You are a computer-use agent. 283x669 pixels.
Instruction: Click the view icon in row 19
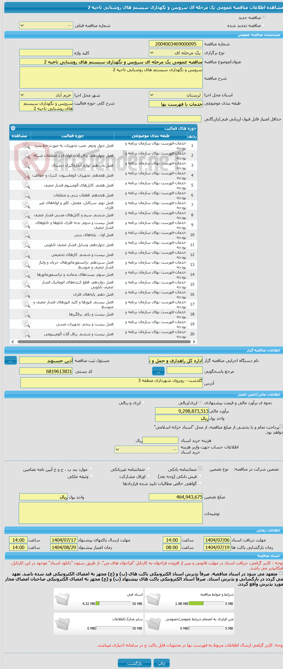tap(26, 324)
